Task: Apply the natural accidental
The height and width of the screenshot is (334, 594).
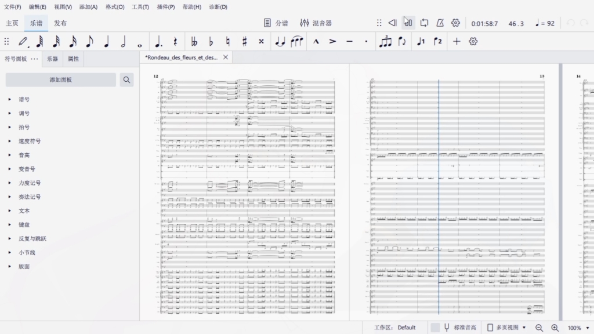Action: pos(227,41)
